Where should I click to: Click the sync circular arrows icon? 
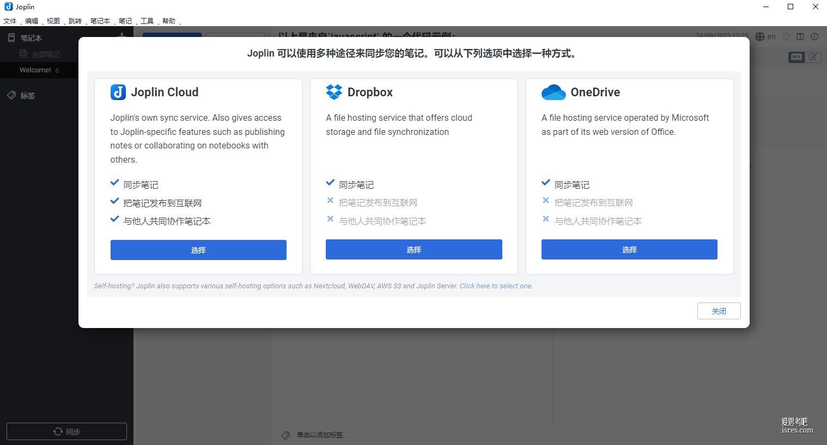point(58,431)
